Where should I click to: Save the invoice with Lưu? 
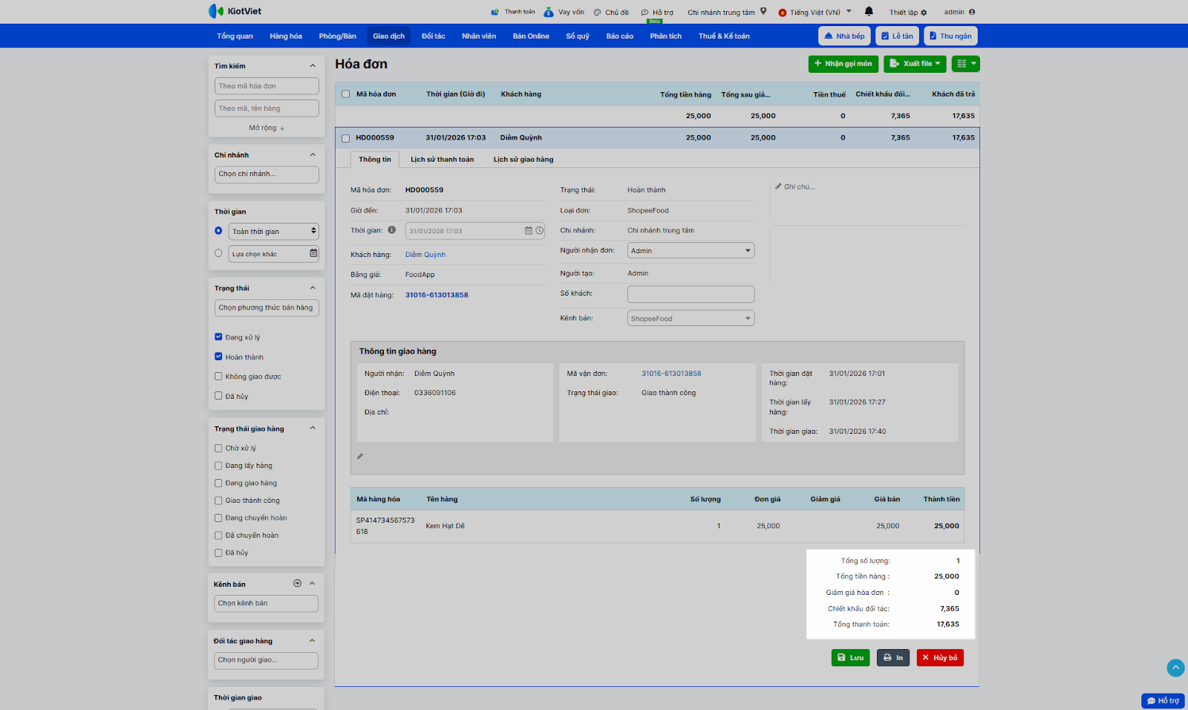click(851, 658)
